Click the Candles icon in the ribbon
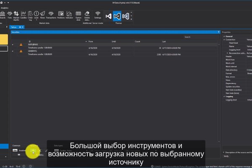 click(24, 16)
